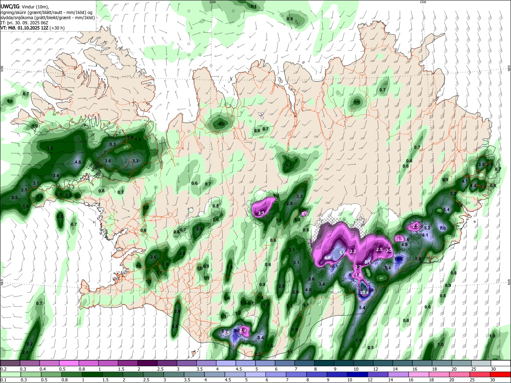Click the 4.4 precipitation value
511x383 pixels.
(473, 186)
